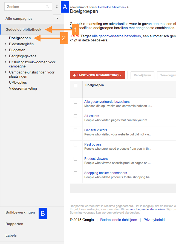The height and width of the screenshot is (244, 176).
Task: Open Bulkbewerkingen from the sidebar
Action: (20, 212)
